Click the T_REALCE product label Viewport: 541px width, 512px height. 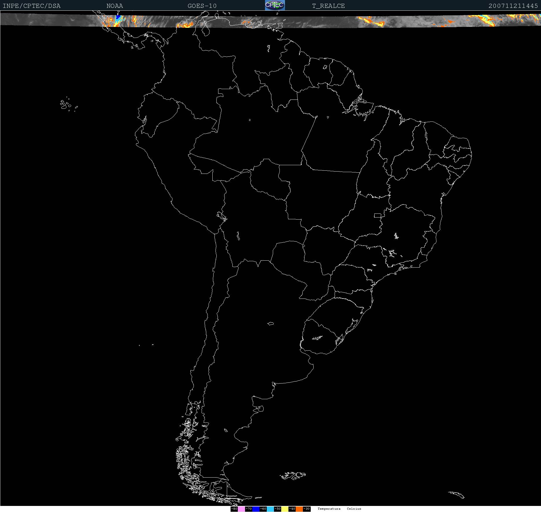(328, 6)
